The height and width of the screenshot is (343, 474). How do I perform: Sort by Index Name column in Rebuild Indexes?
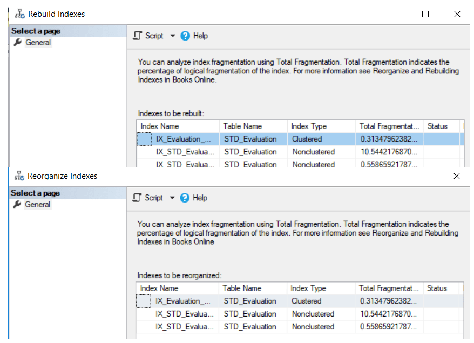coord(178,126)
